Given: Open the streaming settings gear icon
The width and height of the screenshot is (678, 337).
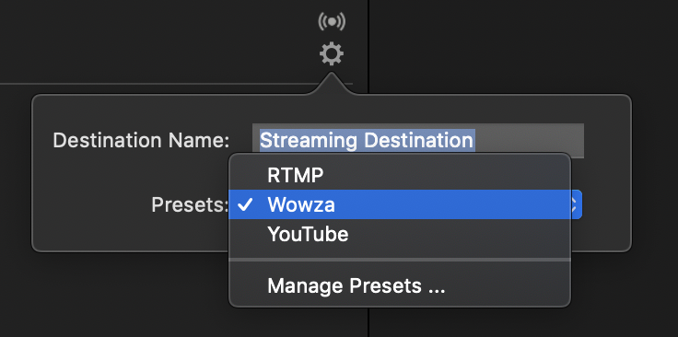Looking at the screenshot, I should 332,54.
